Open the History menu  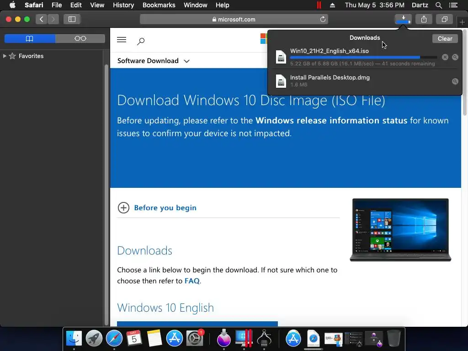[x=123, y=5]
